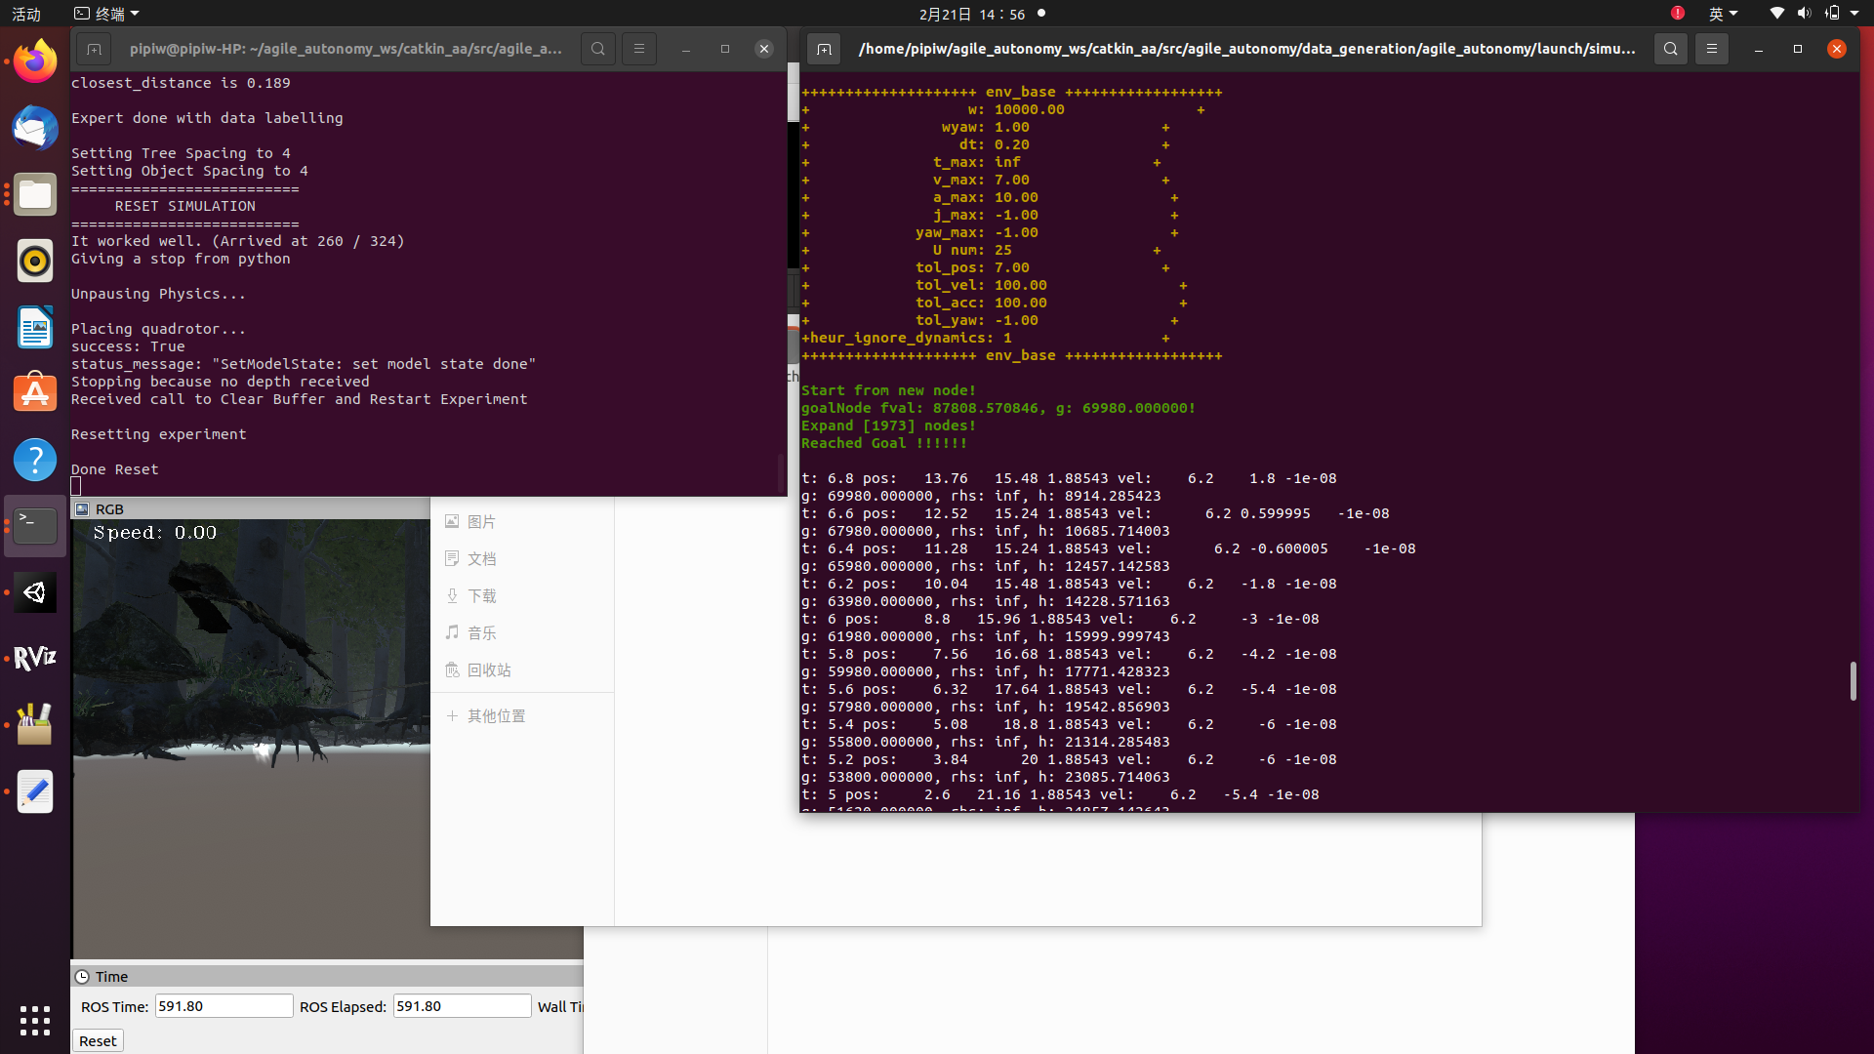
Task: Switch to RViz application in dock
Action: pos(35,659)
